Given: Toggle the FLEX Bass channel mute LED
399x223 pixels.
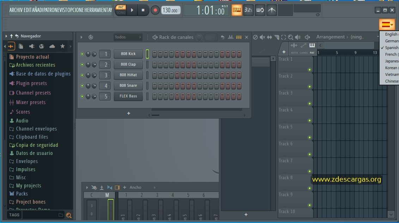Looking at the screenshot, I should [x=82, y=96].
